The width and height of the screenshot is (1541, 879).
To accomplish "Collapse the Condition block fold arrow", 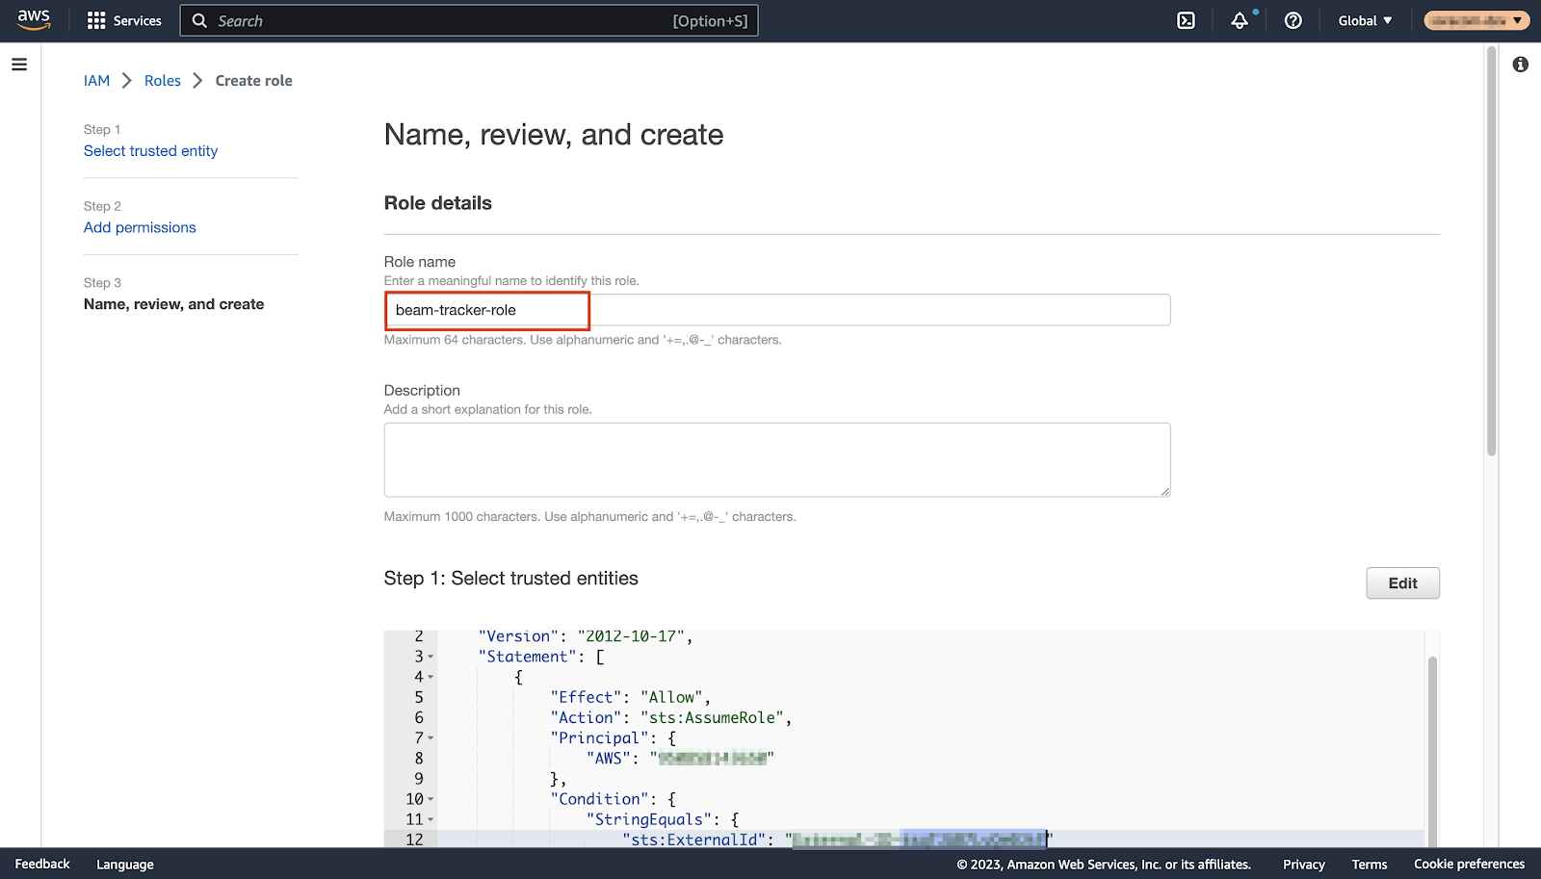I will 431,799.
